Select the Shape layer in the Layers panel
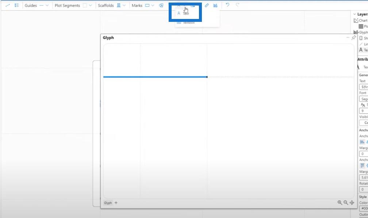The width and height of the screenshot is (368, 218). pyautogui.click(x=363, y=38)
